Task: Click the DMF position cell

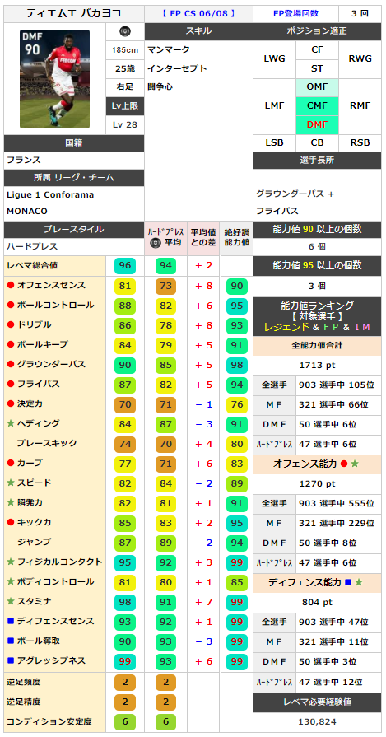Action: [317, 125]
